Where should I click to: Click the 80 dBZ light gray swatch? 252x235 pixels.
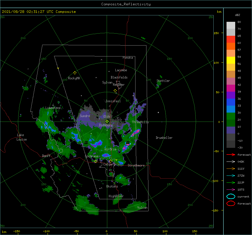(x=231, y=25)
